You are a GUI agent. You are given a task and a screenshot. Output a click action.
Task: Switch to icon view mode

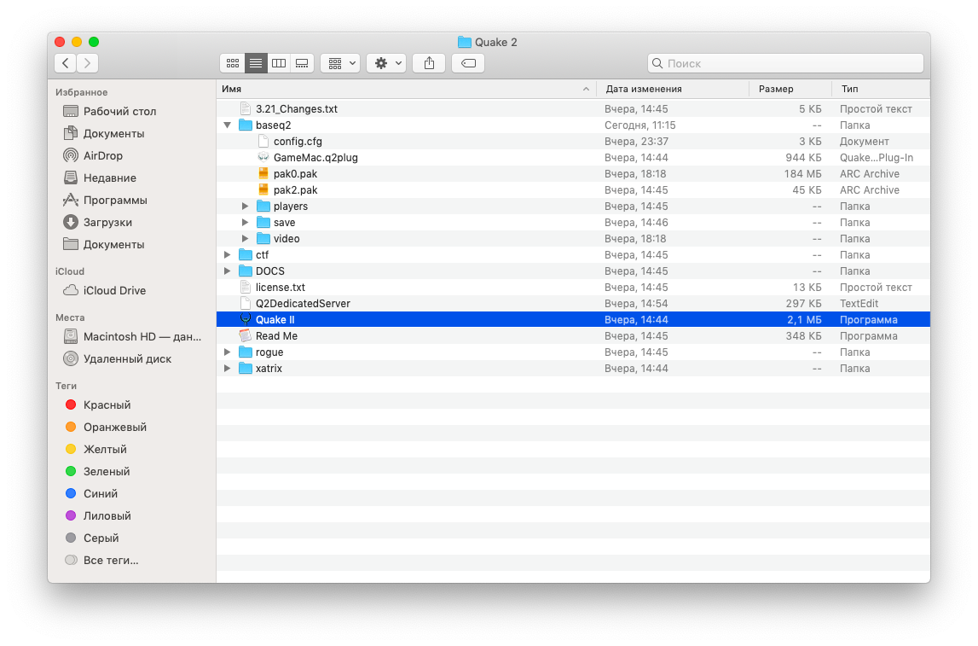tap(233, 63)
